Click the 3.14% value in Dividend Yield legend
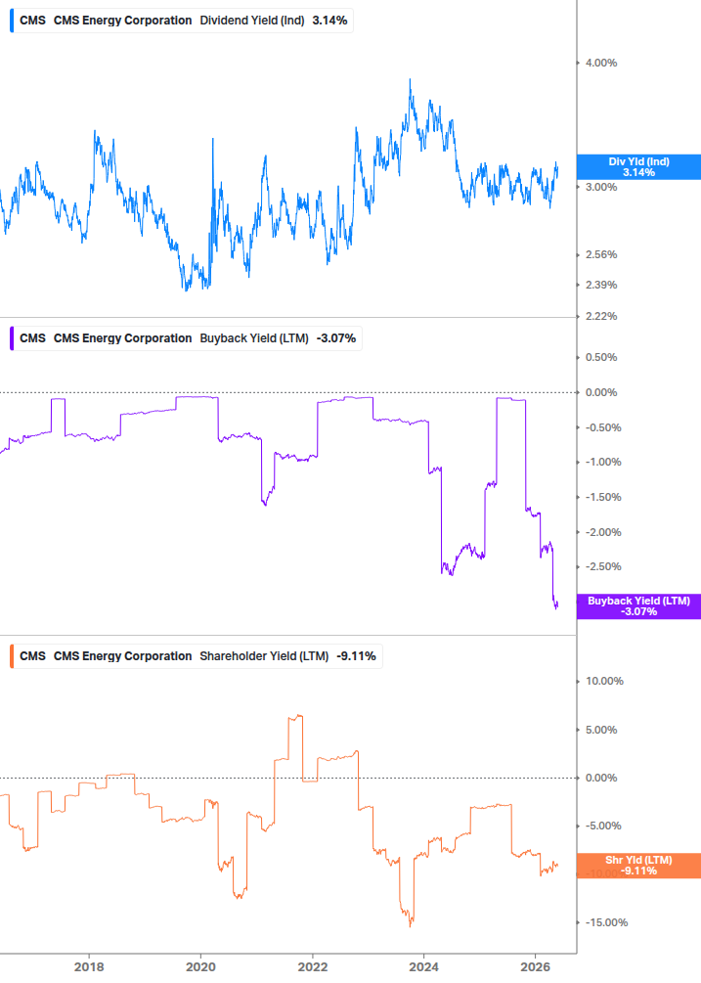The width and height of the screenshot is (701, 983). pos(329,21)
